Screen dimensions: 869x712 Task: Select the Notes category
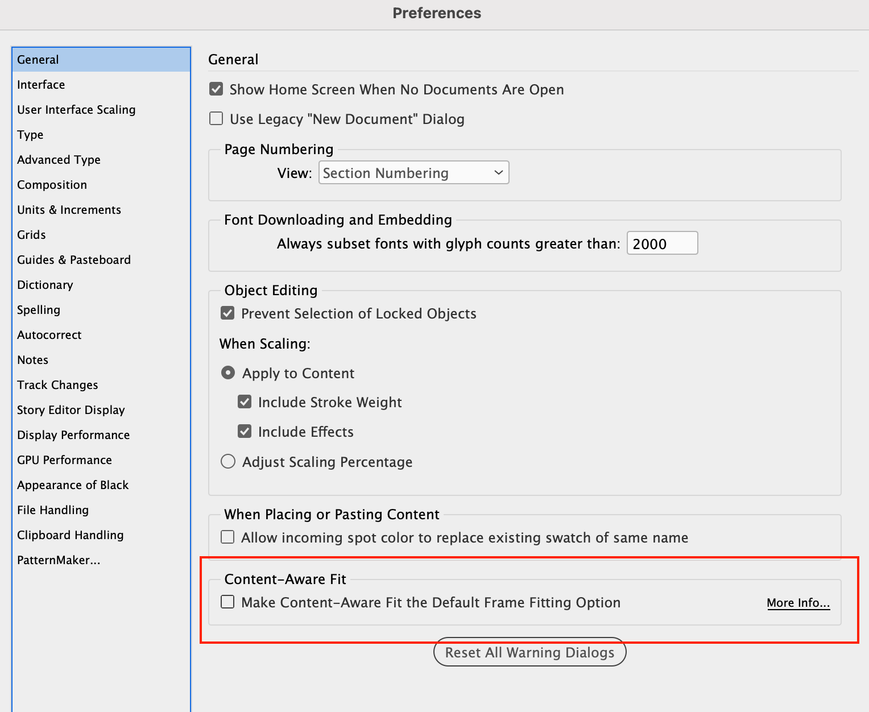click(101, 360)
